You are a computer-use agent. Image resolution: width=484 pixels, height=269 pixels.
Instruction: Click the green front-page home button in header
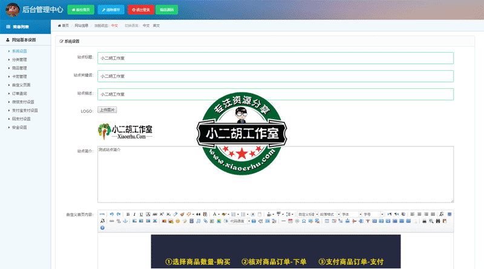tap(81, 10)
